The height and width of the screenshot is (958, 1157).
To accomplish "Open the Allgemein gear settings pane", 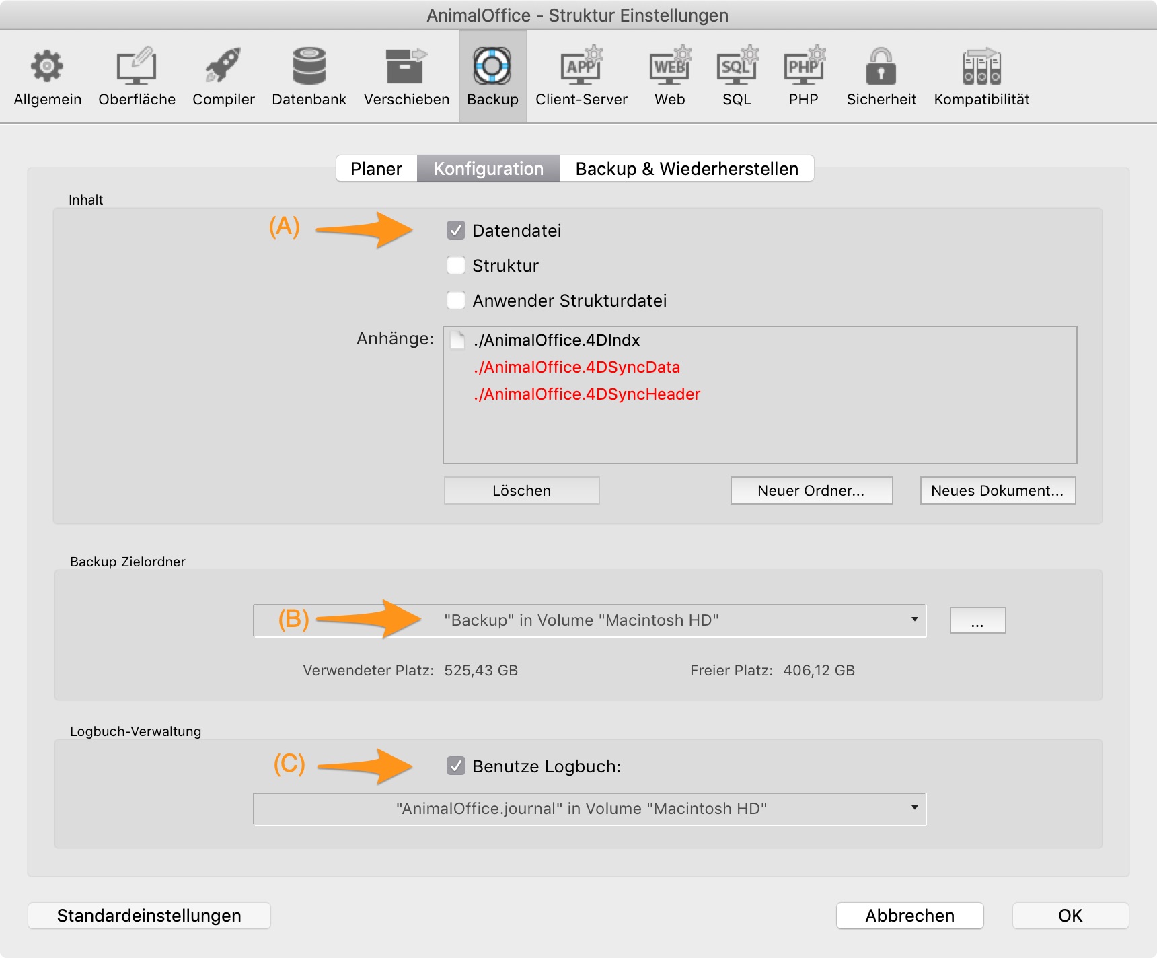I will pos(47,67).
